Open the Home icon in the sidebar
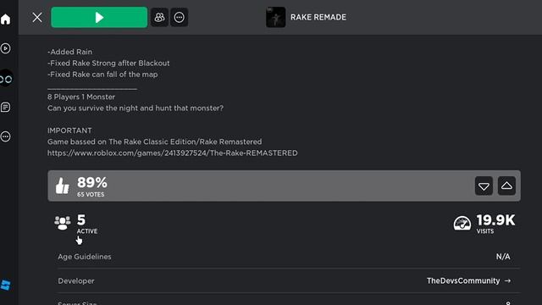The image size is (542, 305). click(x=6, y=19)
